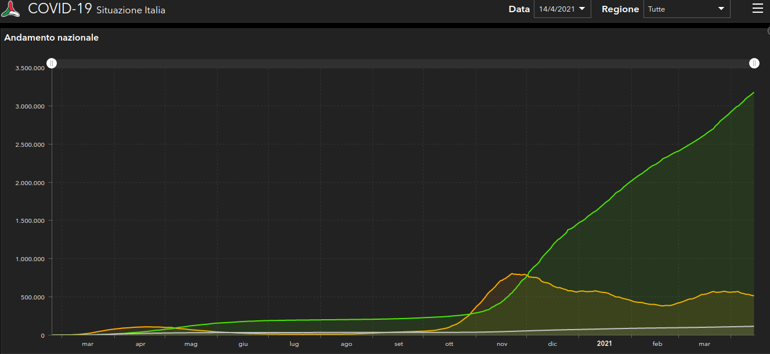Click the Italian tricolor dashboard logo
This screenshot has height=354, width=770.
[12, 9]
